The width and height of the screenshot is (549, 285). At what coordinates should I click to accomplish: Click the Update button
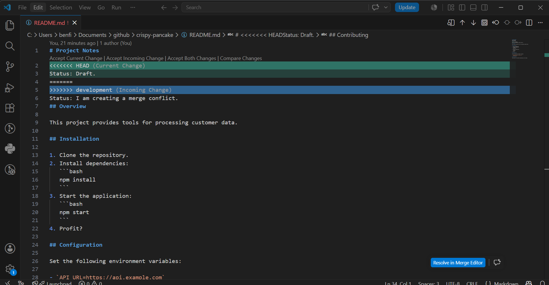(x=407, y=7)
